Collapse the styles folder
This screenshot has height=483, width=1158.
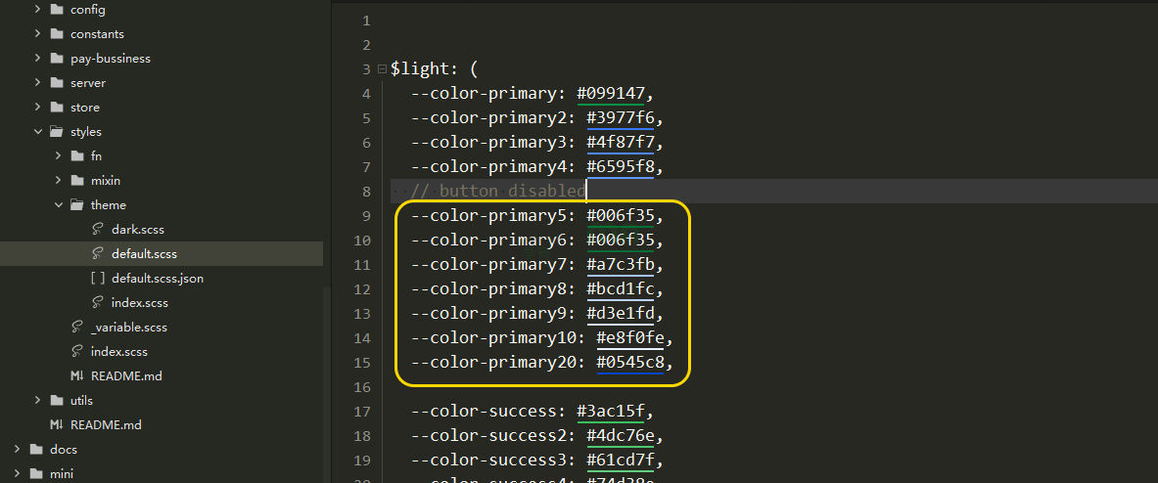(x=38, y=132)
